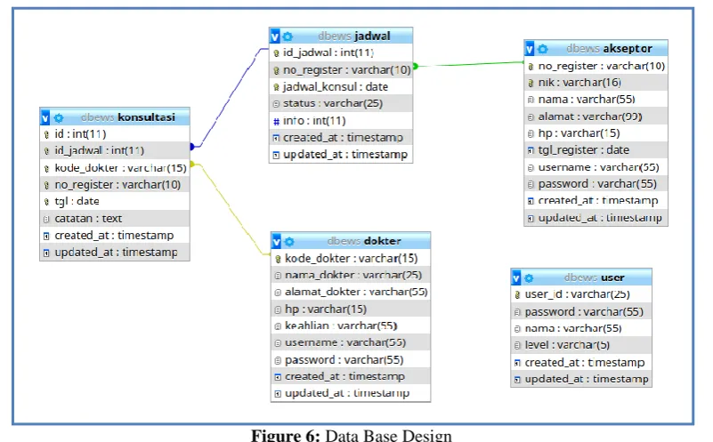
Task: Click the column icon beside keahlian
Action: (x=278, y=326)
